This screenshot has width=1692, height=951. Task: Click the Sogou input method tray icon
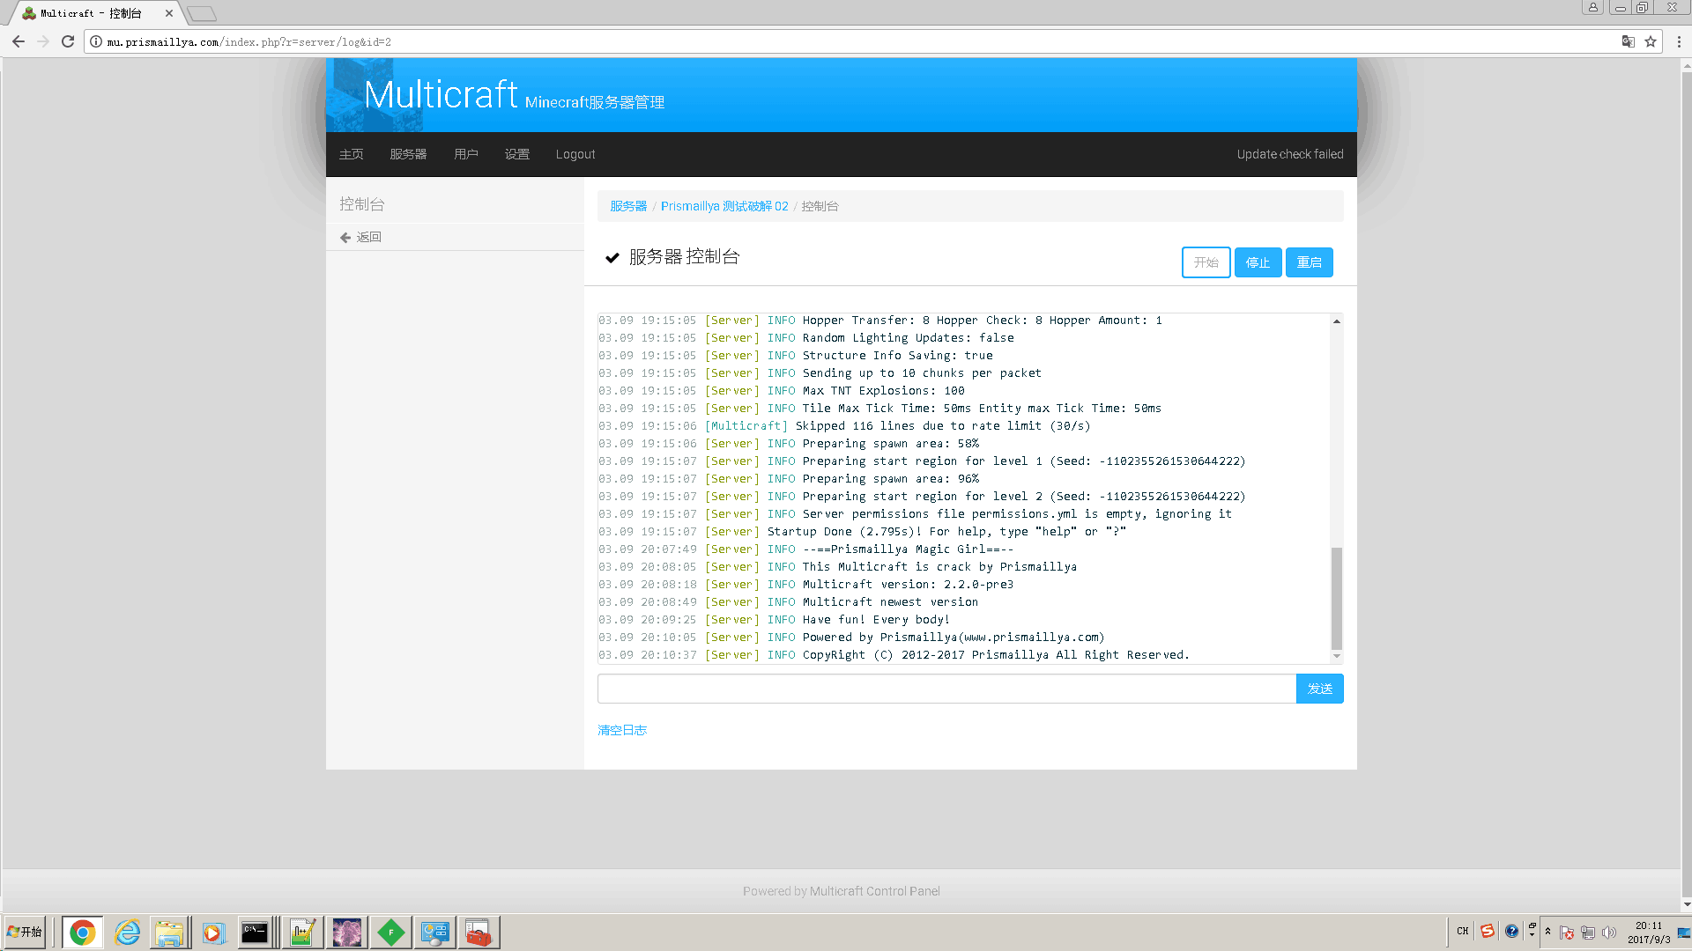1488,931
